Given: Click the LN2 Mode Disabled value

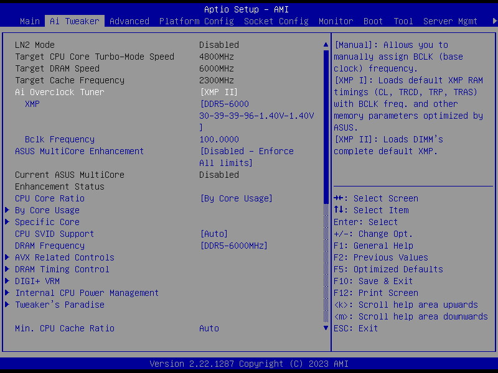Looking at the screenshot, I should pos(219,45).
